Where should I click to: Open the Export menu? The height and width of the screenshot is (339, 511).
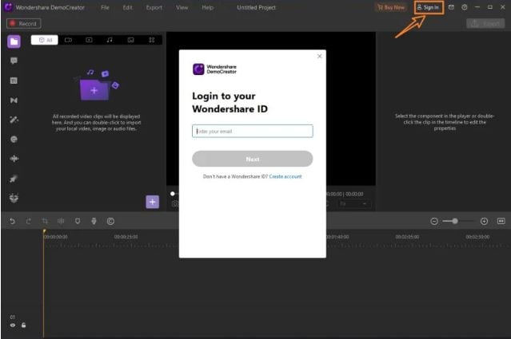pos(154,7)
